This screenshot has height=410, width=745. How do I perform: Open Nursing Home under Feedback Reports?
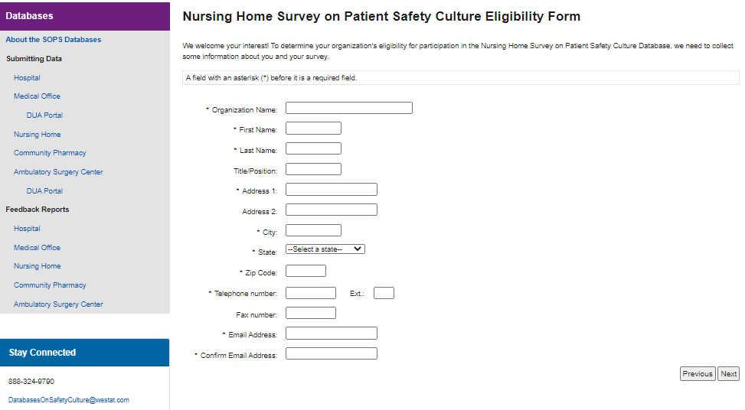(x=37, y=266)
